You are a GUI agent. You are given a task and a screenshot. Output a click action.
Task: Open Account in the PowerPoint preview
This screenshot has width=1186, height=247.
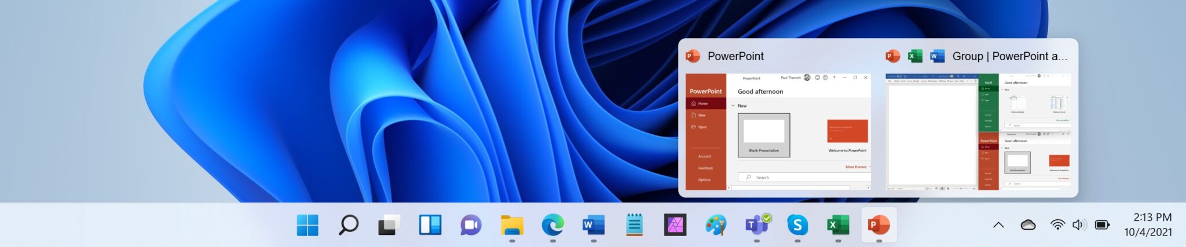coord(704,156)
